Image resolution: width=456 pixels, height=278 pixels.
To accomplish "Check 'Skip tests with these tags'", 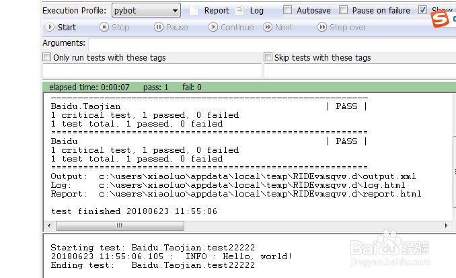I will tap(268, 58).
